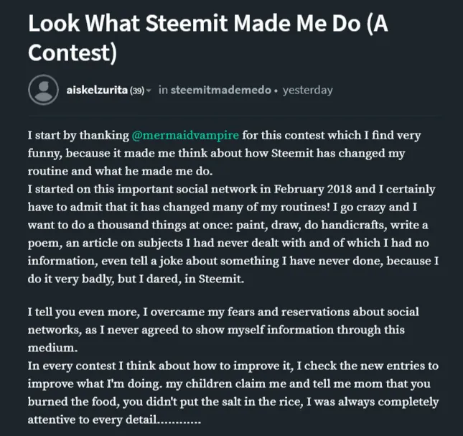Open the aiskelzurita profile name link

click(97, 90)
